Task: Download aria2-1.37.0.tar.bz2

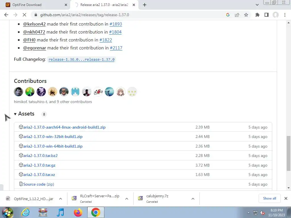Action: point(40,156)
